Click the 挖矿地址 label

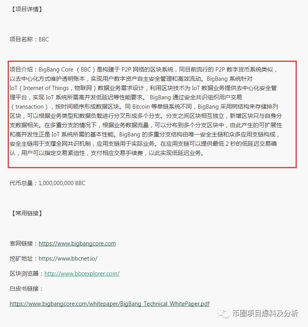24,258
